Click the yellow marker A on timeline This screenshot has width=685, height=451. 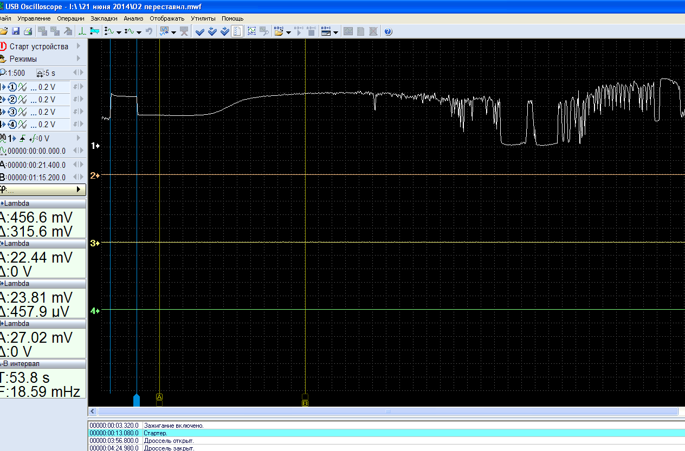159,397
